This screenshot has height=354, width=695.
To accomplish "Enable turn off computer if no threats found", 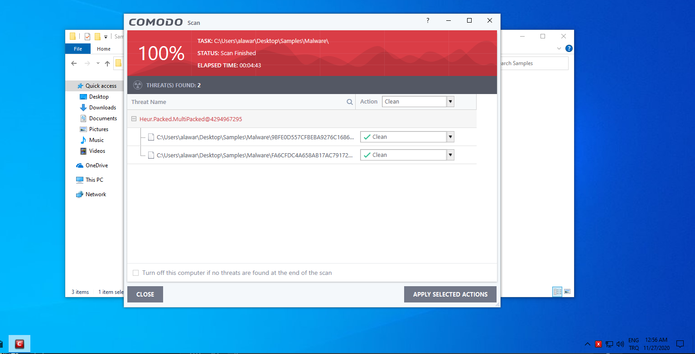I will click(136, 273).
